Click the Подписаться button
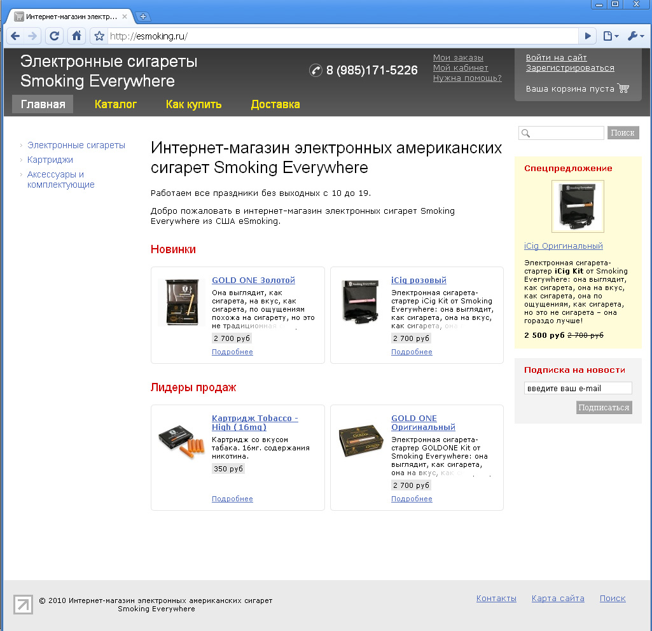The height and width of the screenshot is (631, 652). (x=604, y=407)
